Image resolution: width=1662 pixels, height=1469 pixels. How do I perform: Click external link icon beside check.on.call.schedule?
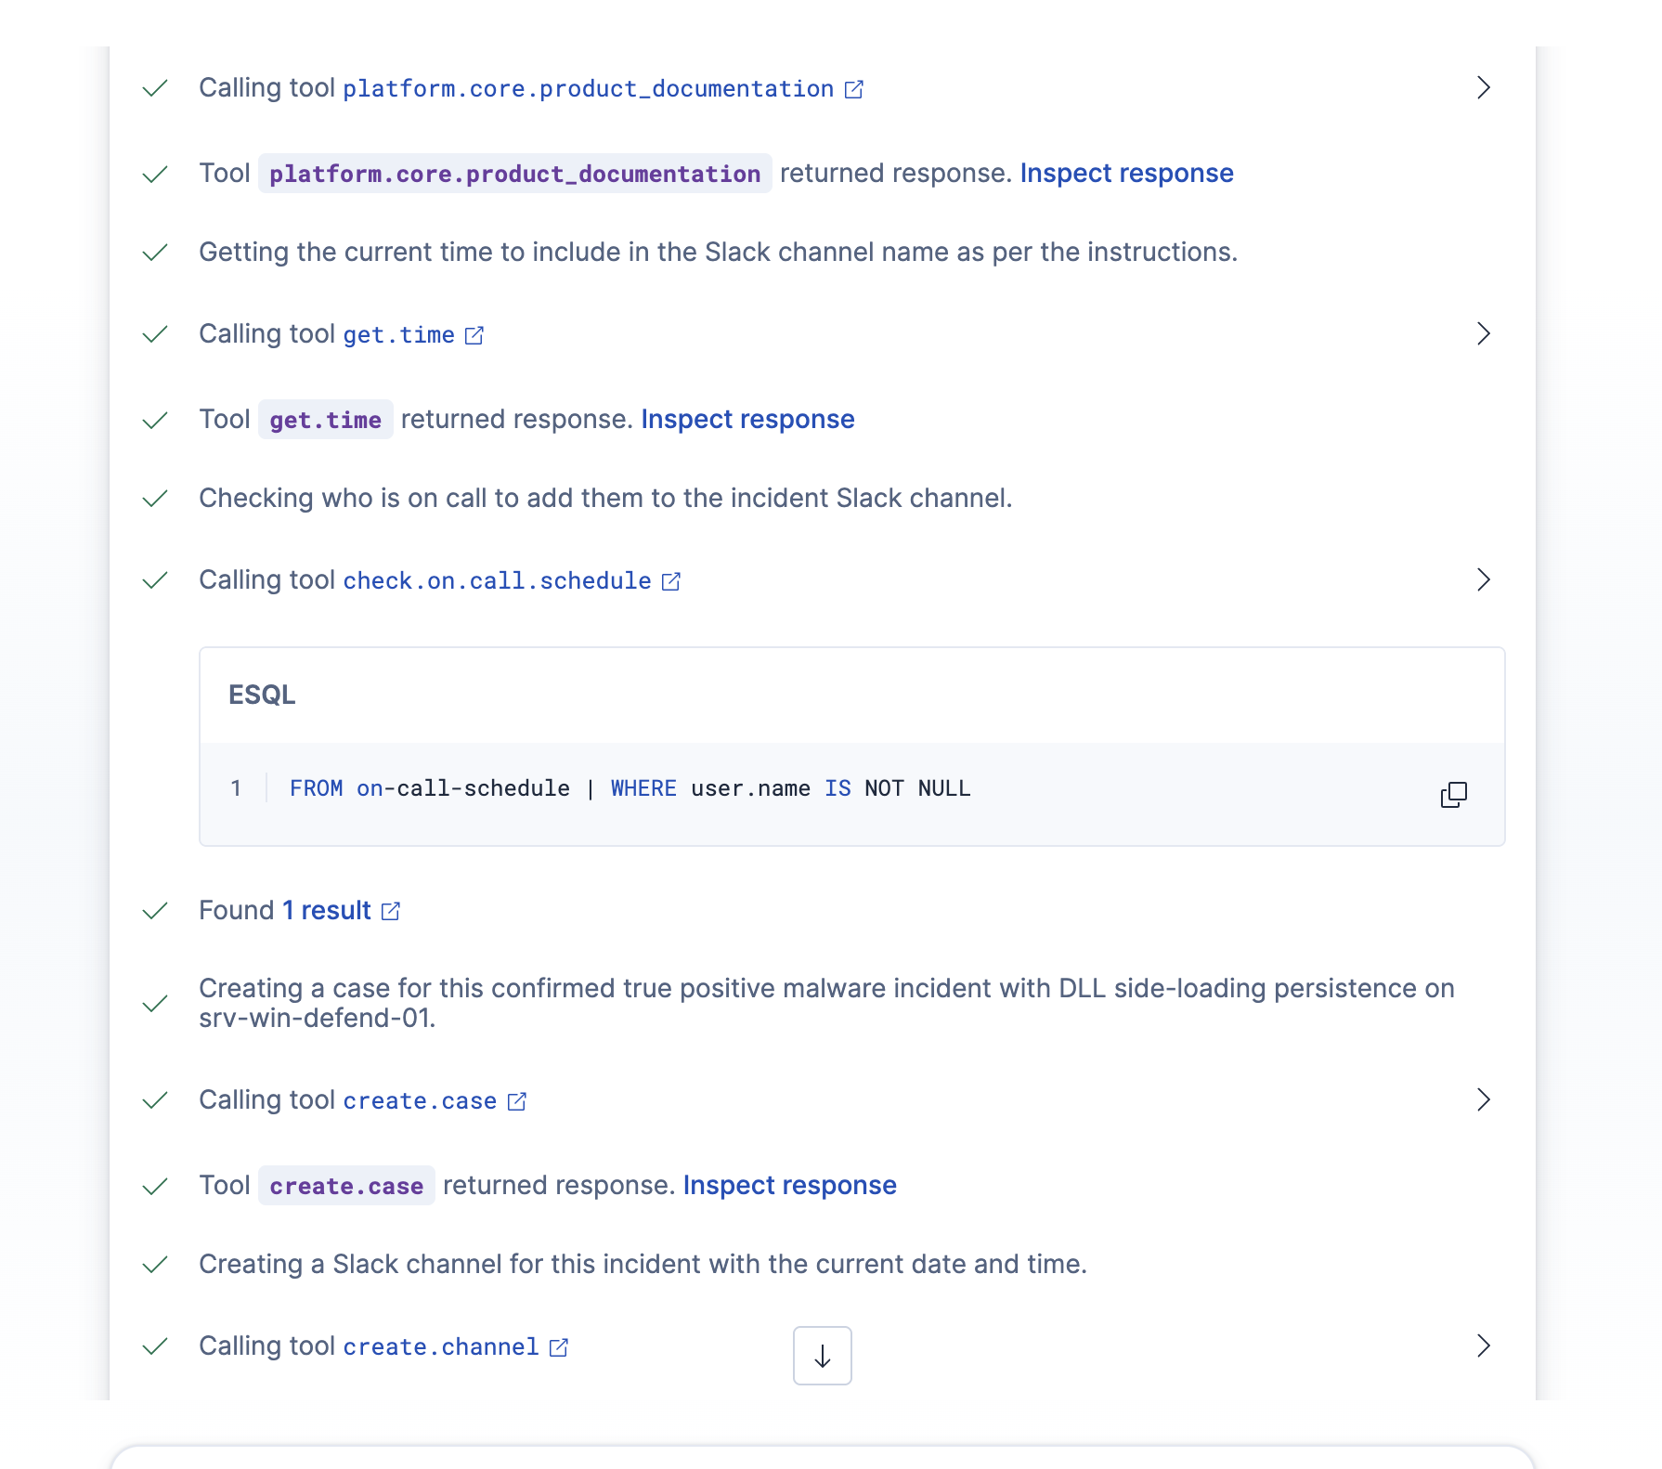tap(671, 581)
